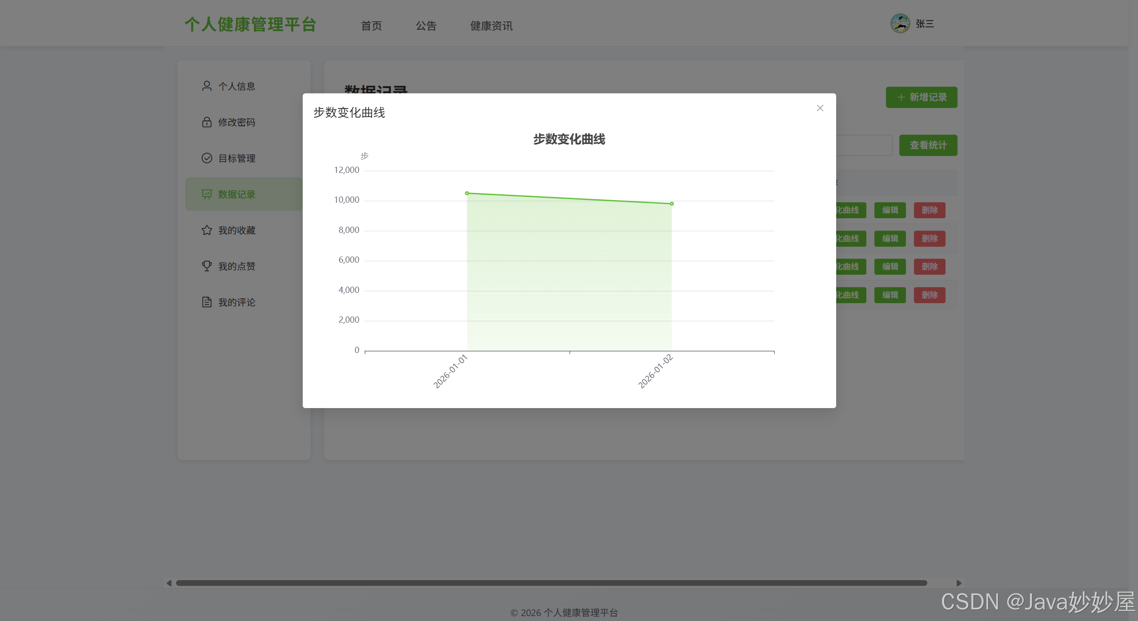Viewport: 1138px width, 621px height.
Task: Click the trophy icon for 我的点赞
Action: coord(207,266)
